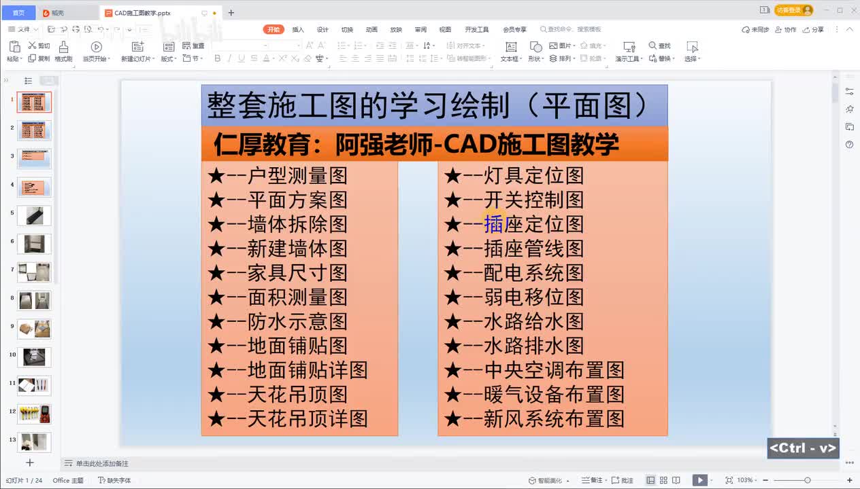Center align text in paragraph group
The width and height of the screenshot is (860, 489).
point(355,58)
